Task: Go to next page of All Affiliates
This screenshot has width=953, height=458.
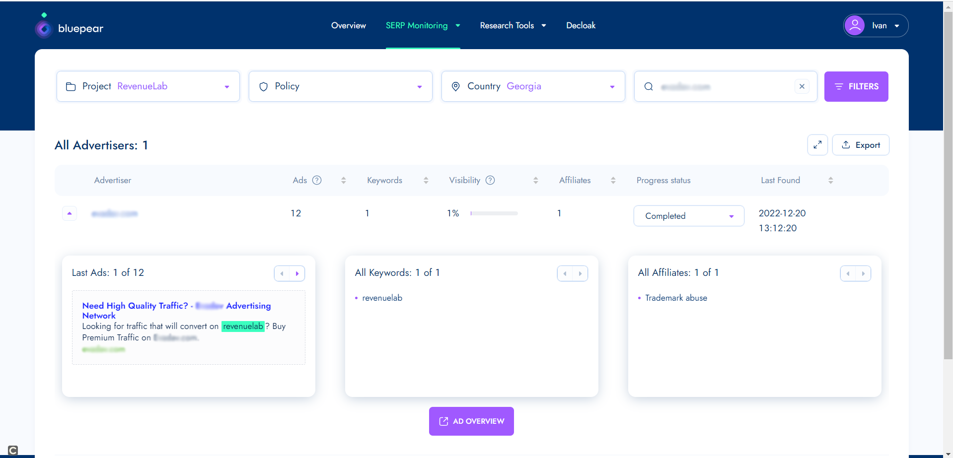Action: (863, 273)
